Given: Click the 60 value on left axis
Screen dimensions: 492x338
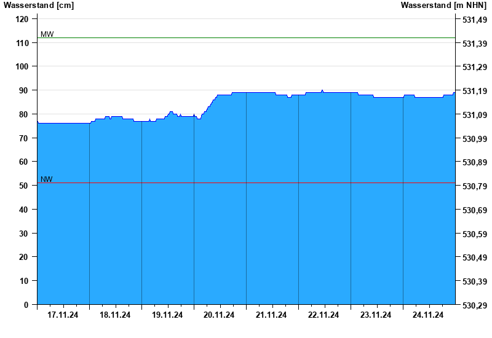Looking at the screenshot, I should pyautogui.click(x=24, y=162).
